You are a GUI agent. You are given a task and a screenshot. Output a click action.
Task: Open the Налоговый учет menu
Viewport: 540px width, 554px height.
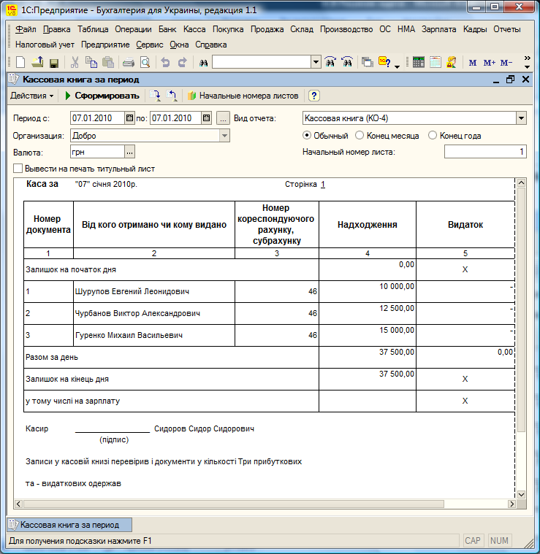pos(45,45)
